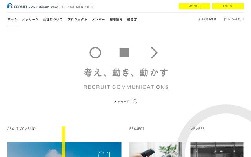Screen dimensions: 251x157
Task: Click the gray chevron arrow icon
Action: (154, 53)
